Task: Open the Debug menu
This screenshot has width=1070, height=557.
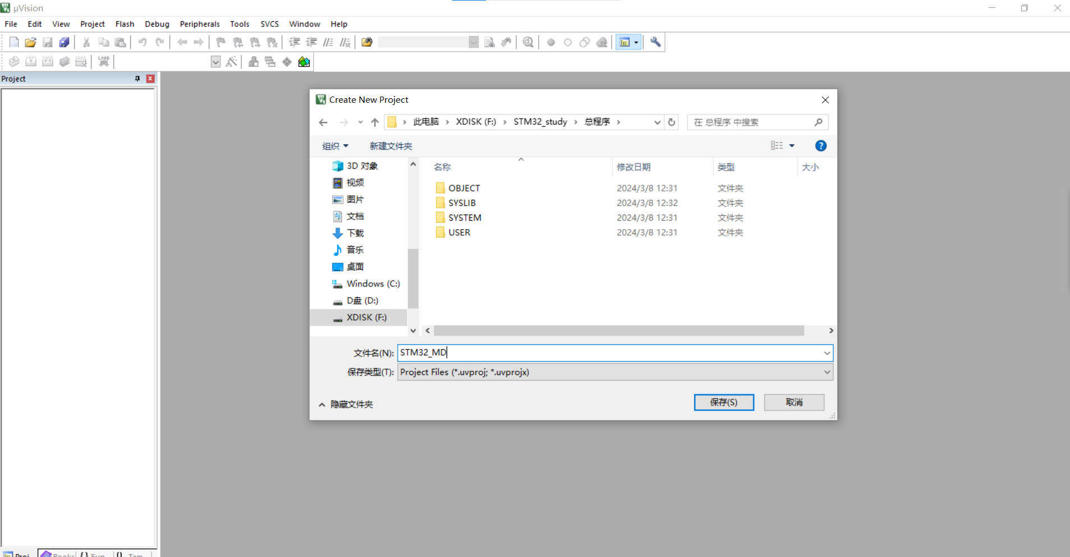Action: 157,24
